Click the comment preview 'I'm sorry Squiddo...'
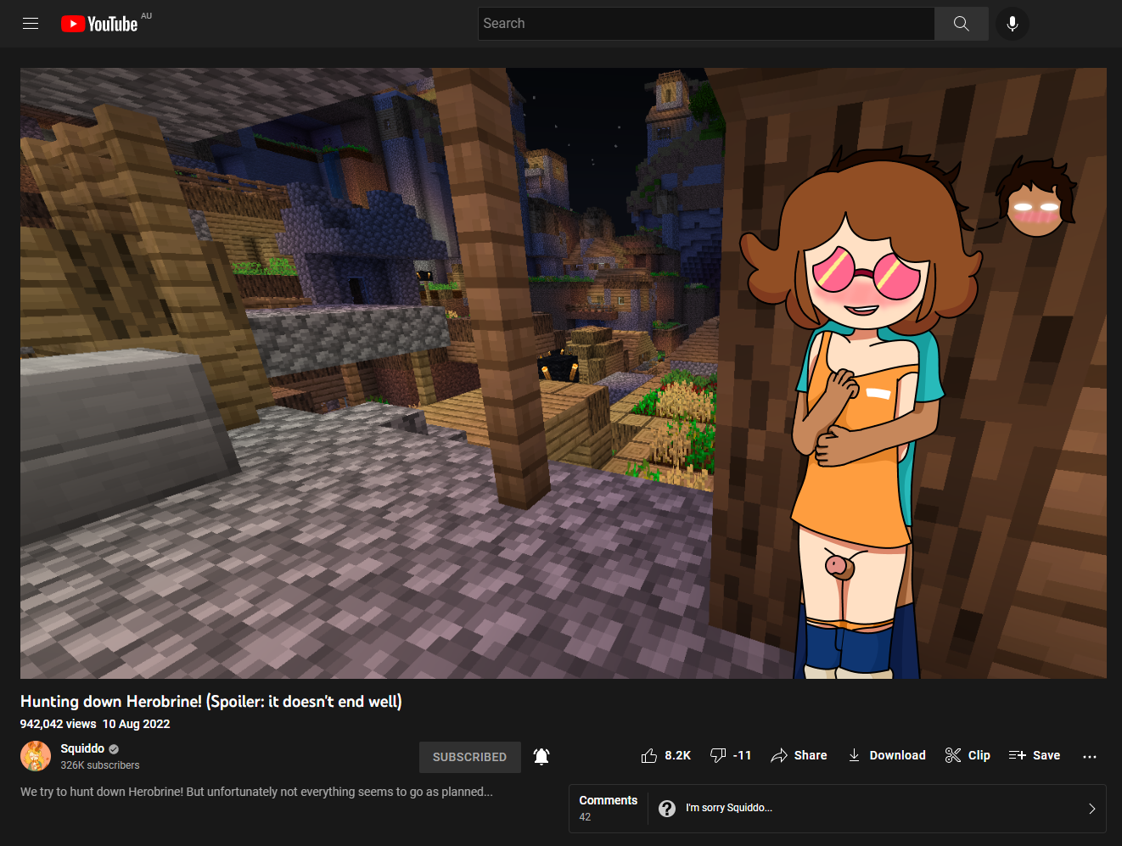This screenshot has width=1122, height=846. (x=730, y=808)
